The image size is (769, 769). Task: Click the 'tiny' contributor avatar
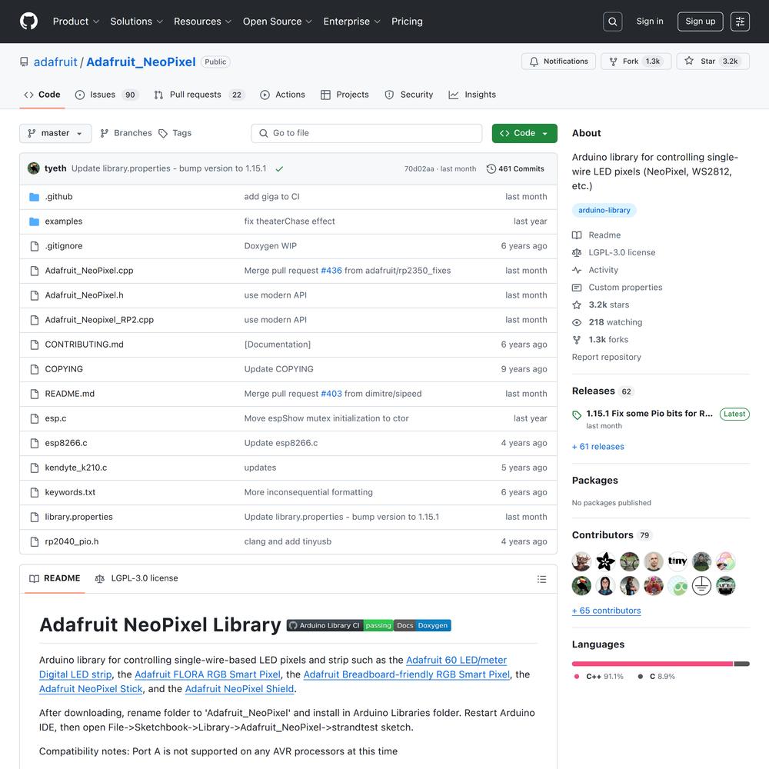(x=677, y=561)
